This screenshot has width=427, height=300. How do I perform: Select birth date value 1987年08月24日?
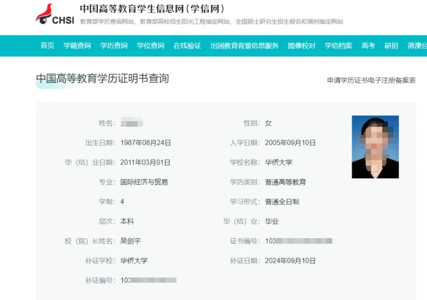click(x=145, y=143)
